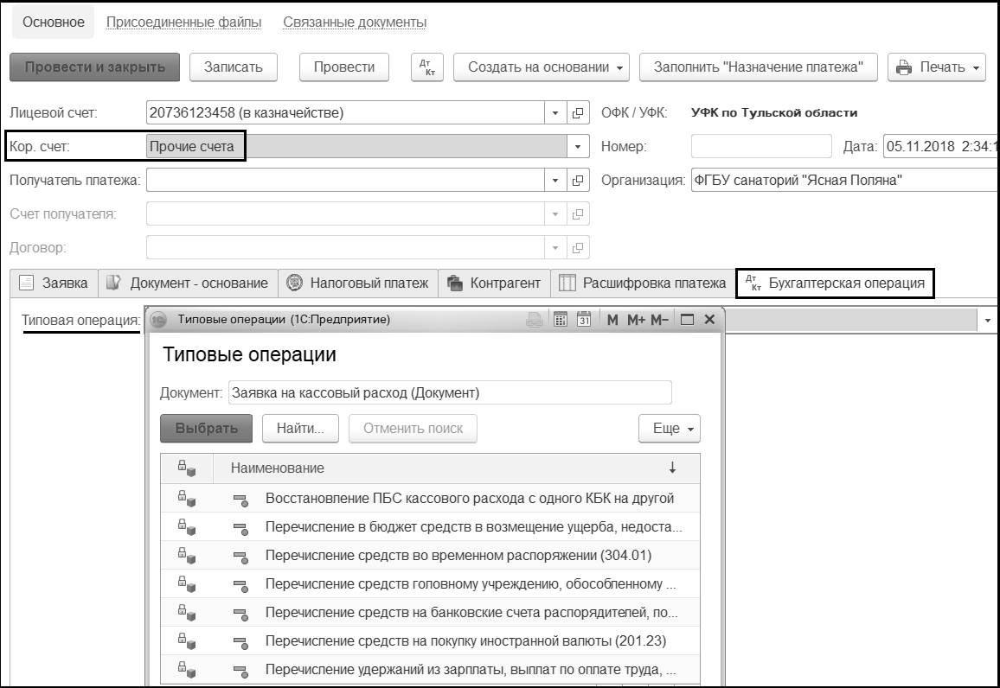This screenshot has width=1000, height=688.
Task: Click the Выбрать button in dialog
Action: click(x=206, y=429)
